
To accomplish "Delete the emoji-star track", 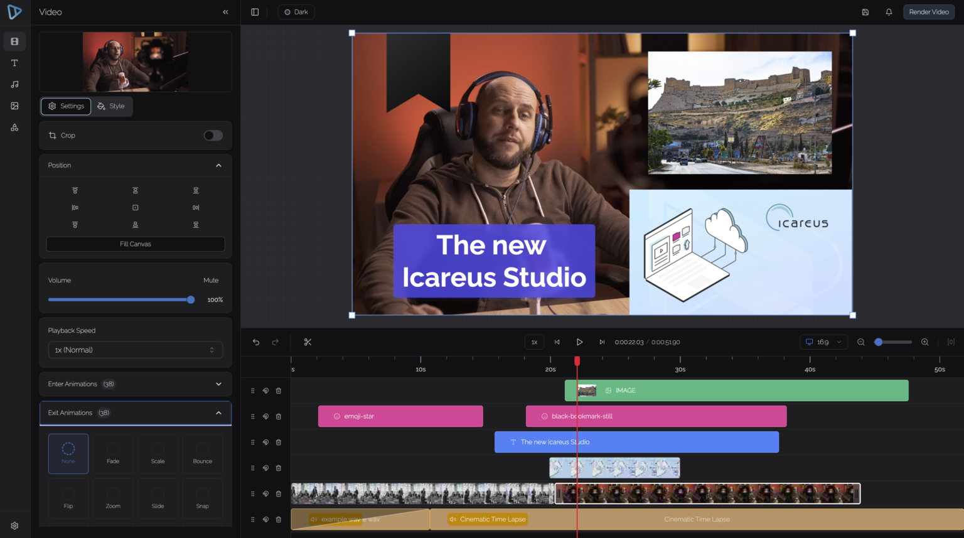I will [x=279, y=416].
